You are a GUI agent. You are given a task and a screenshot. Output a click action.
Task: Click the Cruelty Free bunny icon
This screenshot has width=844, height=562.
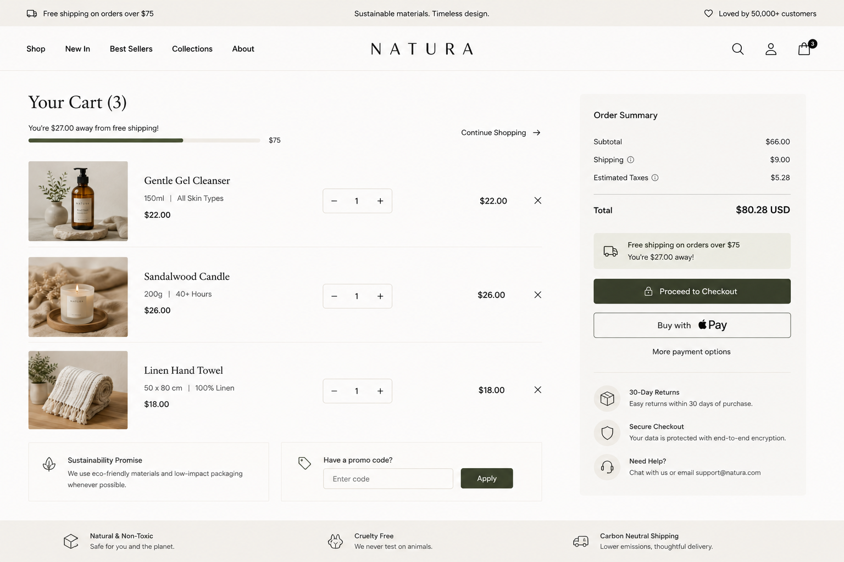point(335,542)
